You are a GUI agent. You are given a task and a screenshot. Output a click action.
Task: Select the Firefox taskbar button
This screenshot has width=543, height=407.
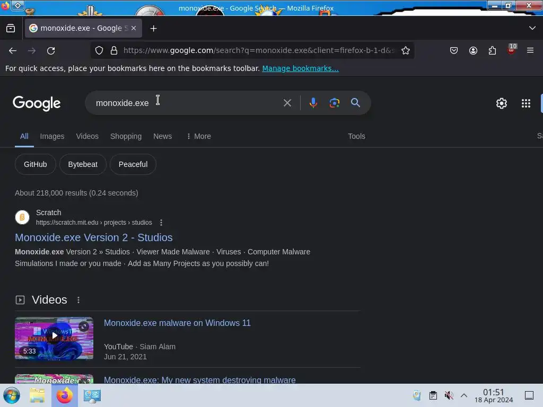pos(65,395)
